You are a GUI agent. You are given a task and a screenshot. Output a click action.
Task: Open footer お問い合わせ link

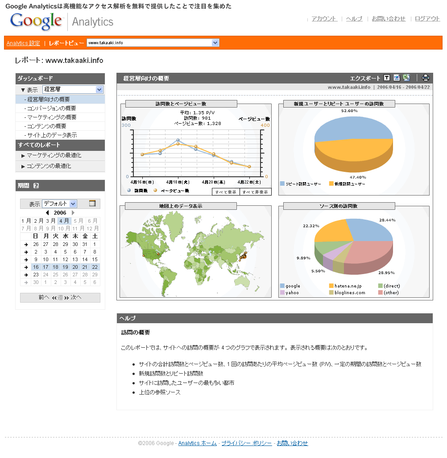point(292,443)
